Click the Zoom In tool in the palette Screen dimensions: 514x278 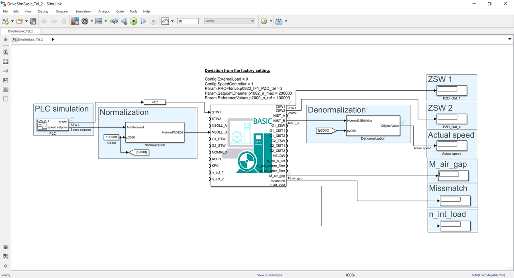click(6, 52)
